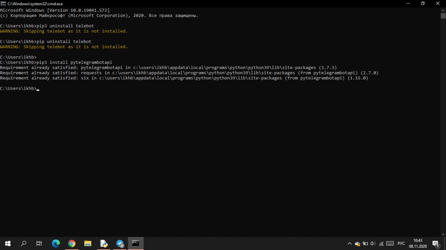Open the Wi-Fi network tray icon
The height and width of the screenshot is (250, 446).
click(382, 244)
